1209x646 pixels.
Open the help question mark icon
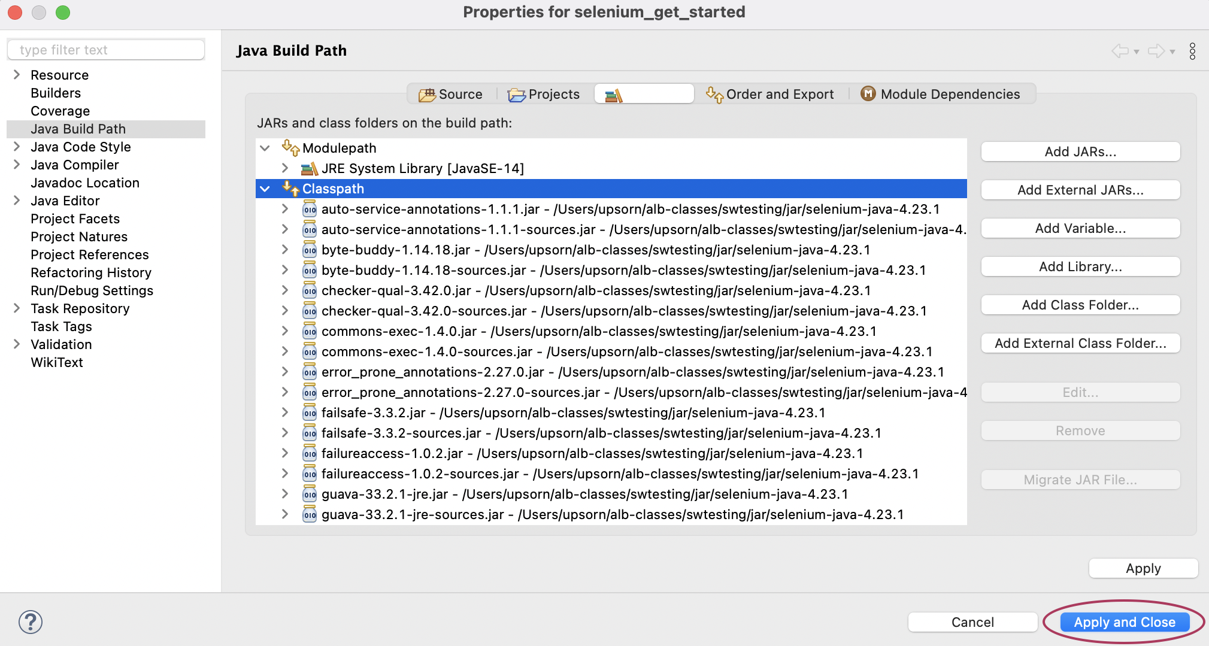coord(30,621)
